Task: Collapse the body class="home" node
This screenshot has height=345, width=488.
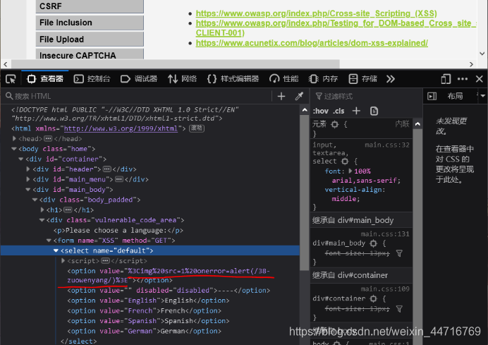Action: [14, 149]
